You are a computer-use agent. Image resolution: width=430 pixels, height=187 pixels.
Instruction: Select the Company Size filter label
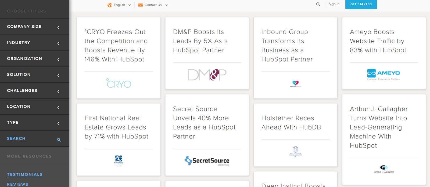(24, 27)
